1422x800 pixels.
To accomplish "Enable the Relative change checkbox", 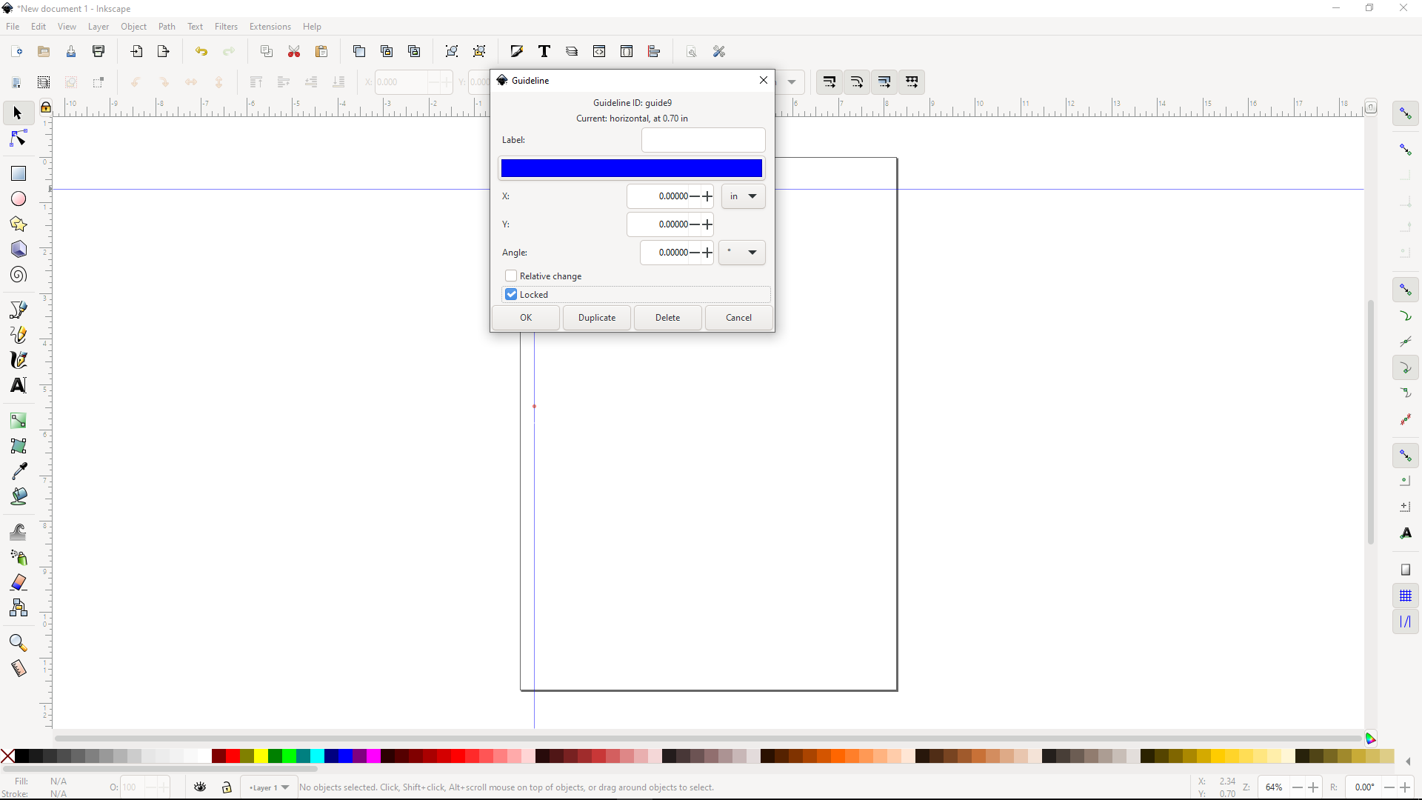I will coord(511,276).
